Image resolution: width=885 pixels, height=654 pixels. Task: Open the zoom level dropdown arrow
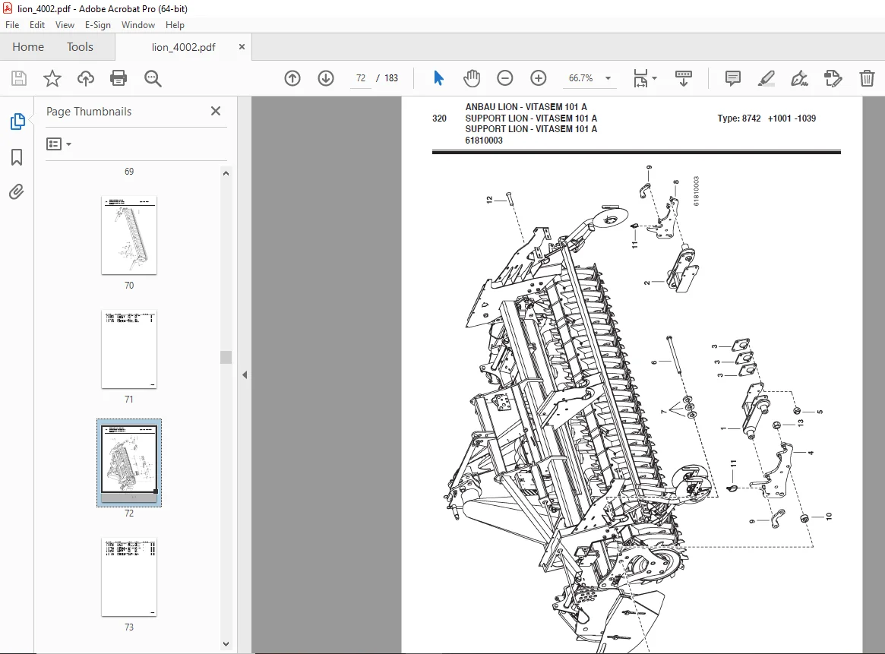click(608, 78)
